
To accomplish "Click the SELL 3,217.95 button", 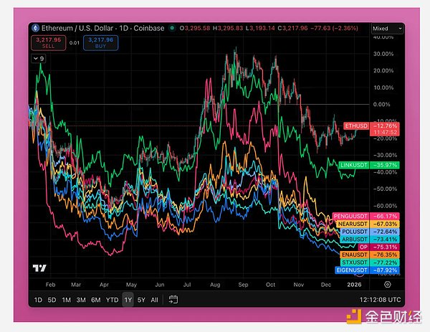I will (47, 42).
